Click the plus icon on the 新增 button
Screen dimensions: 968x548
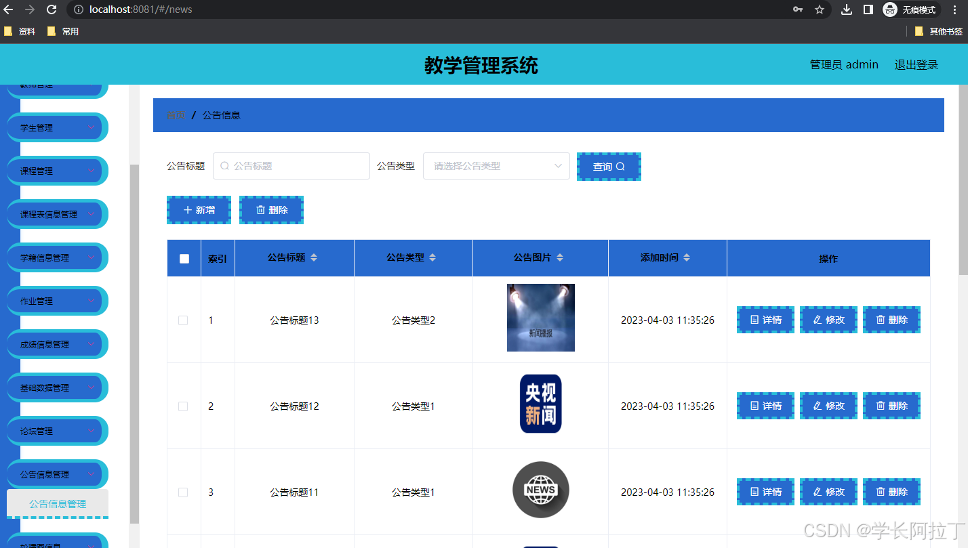(187, 210)
